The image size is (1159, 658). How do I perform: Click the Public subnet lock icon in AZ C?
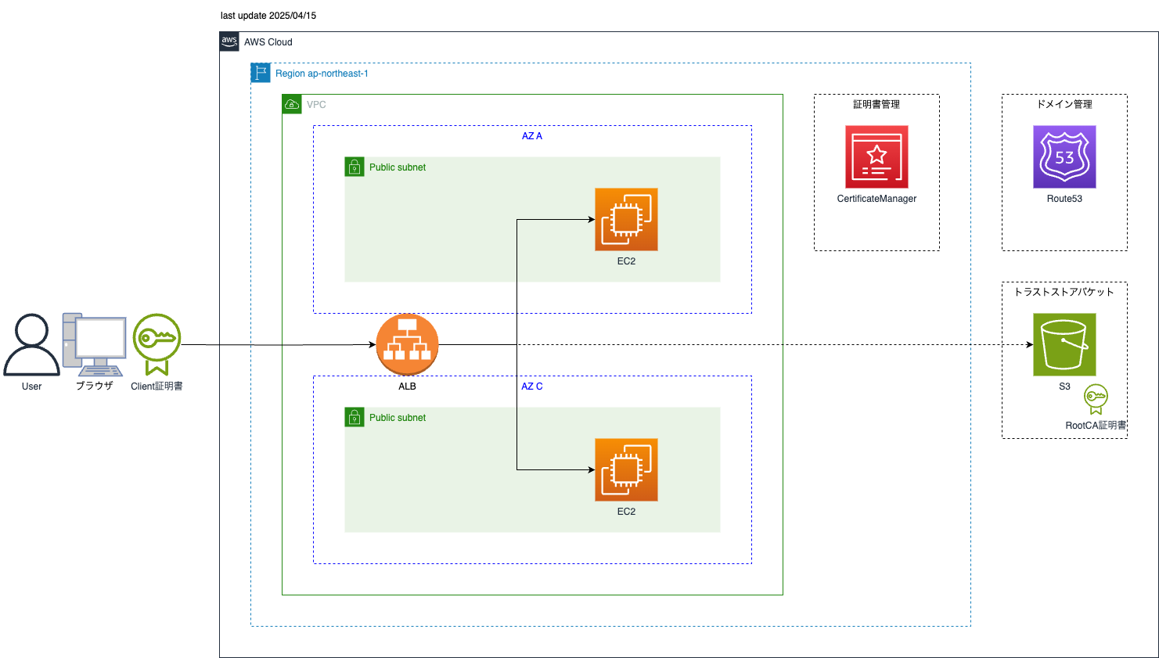pyautogui.click(x=355, y=417)
